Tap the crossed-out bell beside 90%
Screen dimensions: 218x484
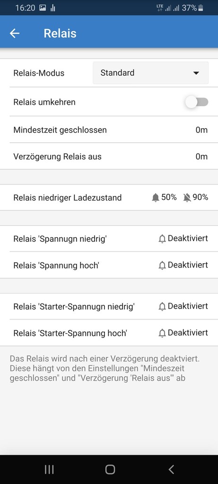(x=187, y=198)
